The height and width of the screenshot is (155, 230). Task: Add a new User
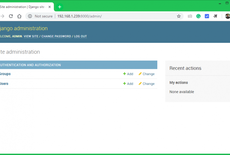click(x=128, y=84)
